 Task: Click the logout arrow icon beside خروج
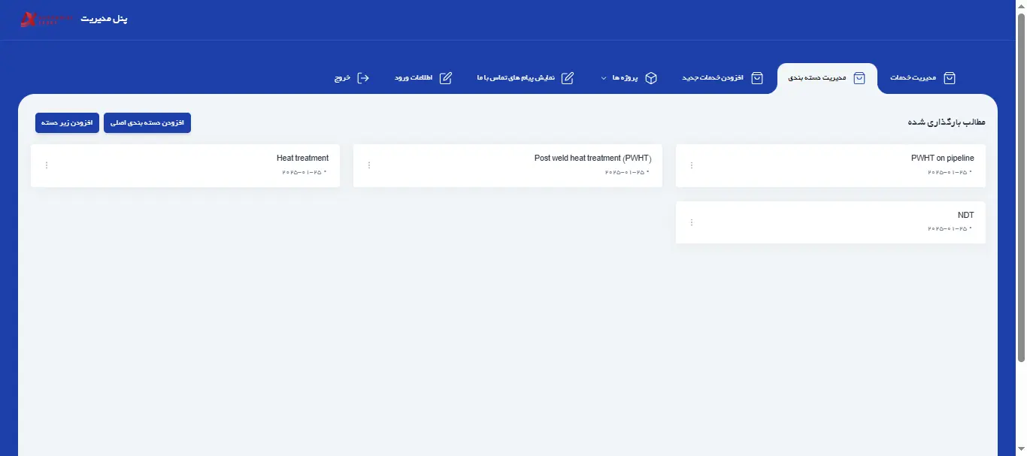click(364, 78)
